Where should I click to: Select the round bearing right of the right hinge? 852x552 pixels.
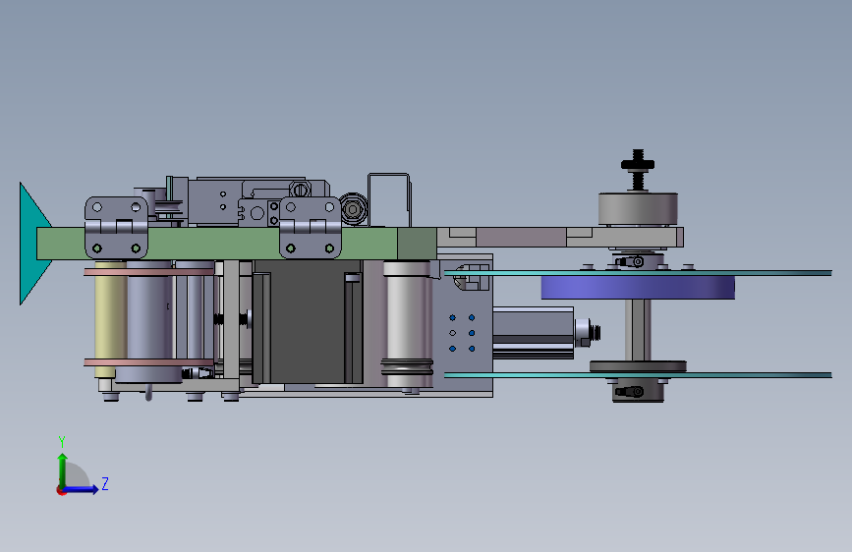pyautogui.click(x=353, y=208)
